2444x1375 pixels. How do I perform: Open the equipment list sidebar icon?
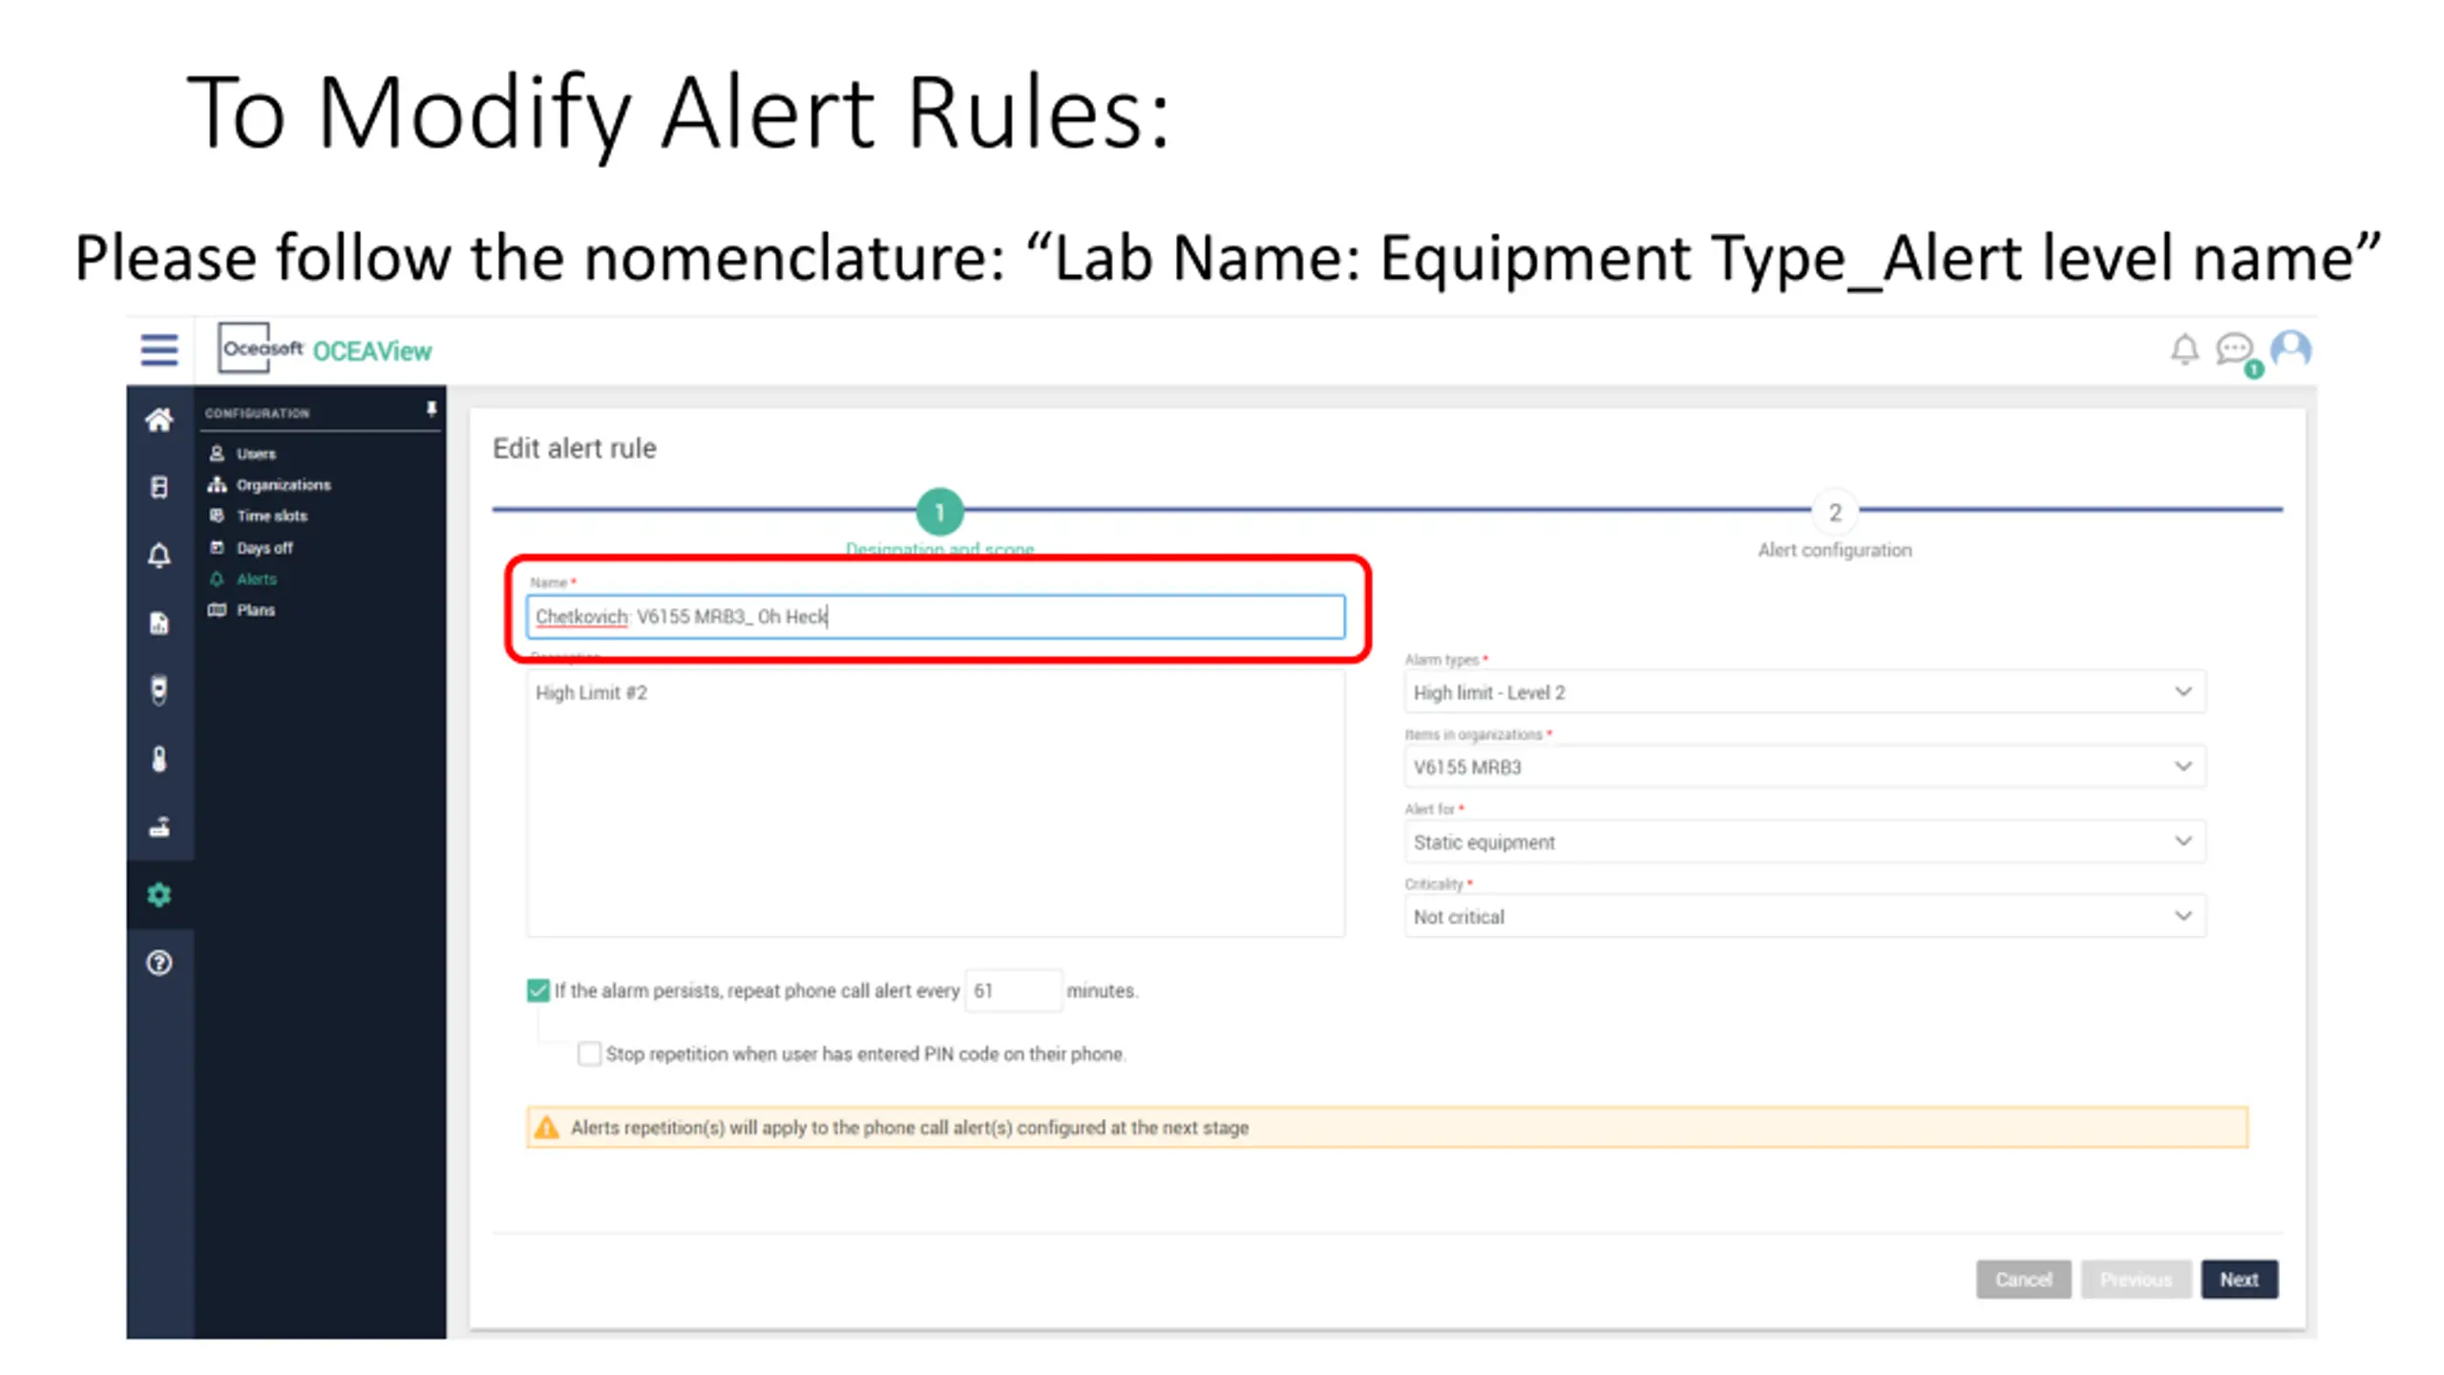coord(159,487)
